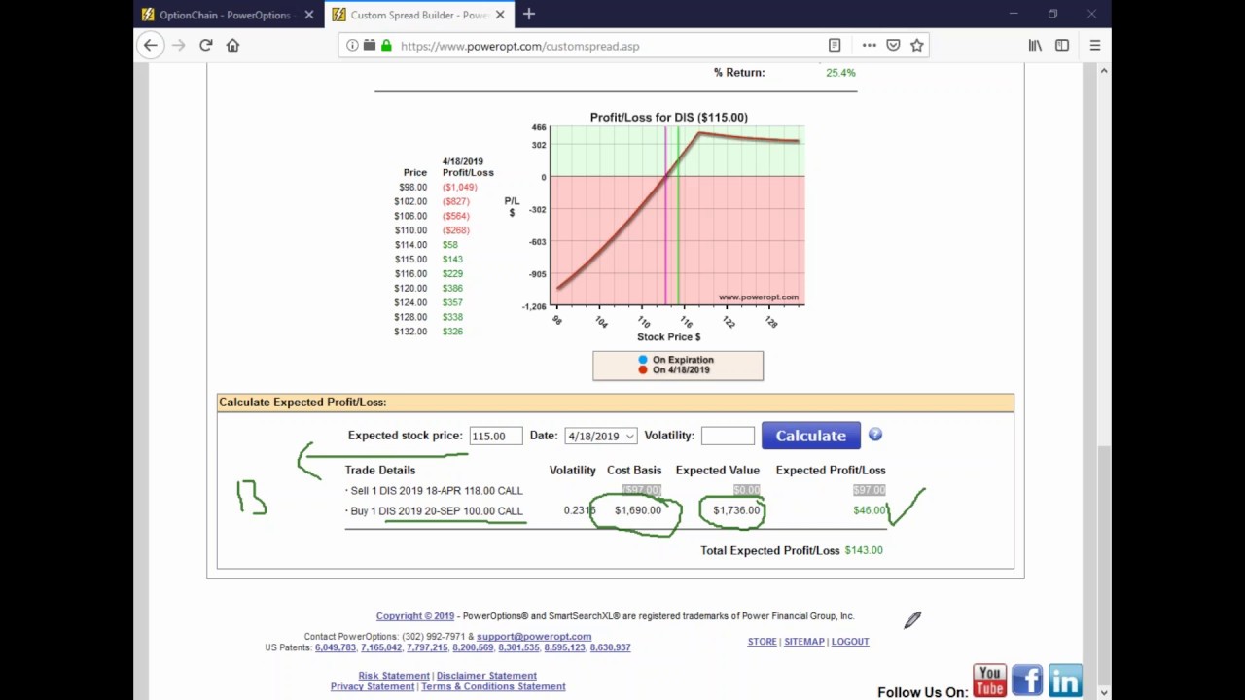1245x700 pixels.
Task: Open the Library icon in the toolbar
Action: (x=1035, y=46)
